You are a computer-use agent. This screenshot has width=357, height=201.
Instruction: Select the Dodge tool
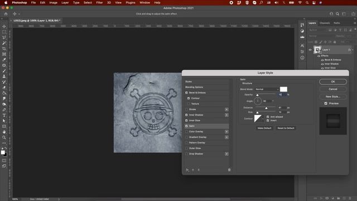(x=4, y=104)
